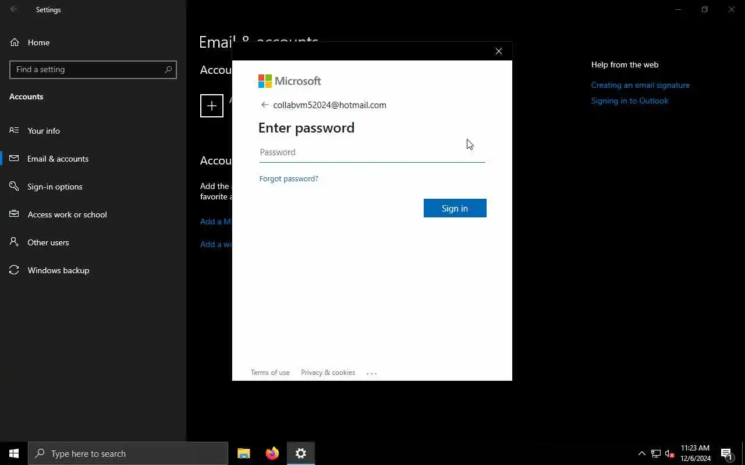Open the Your info settings page
Viewport: 745px width, 465px height.
point(93,130)
